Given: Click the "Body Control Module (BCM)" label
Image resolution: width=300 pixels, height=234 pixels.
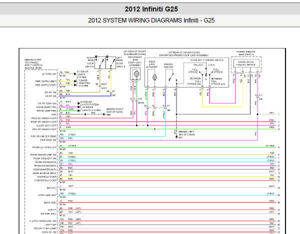Looking at the screenshot, I should (x=34, y=66).
